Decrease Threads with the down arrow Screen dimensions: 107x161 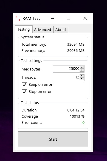82,79
